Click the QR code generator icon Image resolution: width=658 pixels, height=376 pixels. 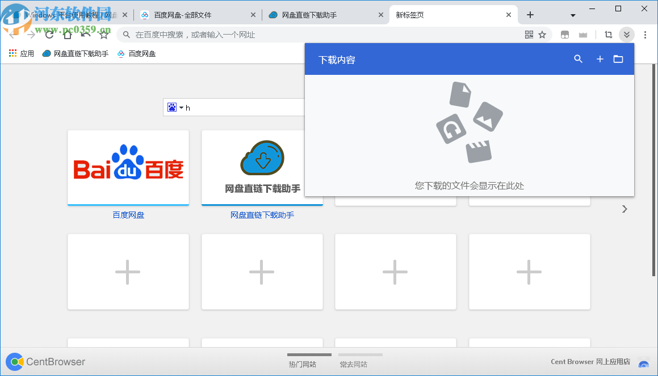[529, 35]
